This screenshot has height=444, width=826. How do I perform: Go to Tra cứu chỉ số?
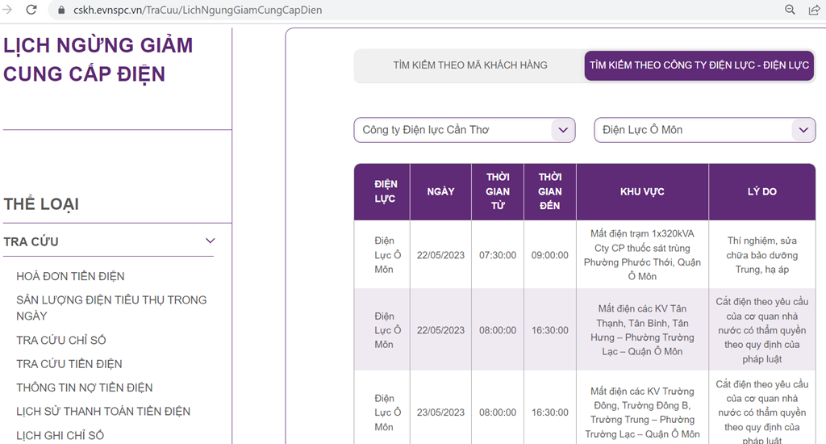click(x=61, y=340)
